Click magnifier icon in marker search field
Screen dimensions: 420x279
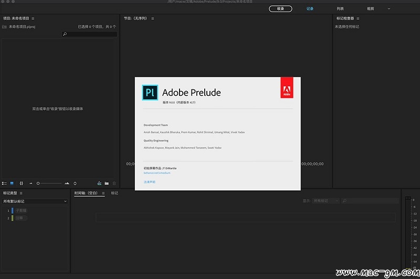point(344,200)
